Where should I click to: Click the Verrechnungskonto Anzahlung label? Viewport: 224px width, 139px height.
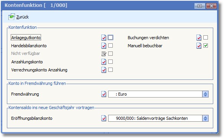click(x=39, y=70)
